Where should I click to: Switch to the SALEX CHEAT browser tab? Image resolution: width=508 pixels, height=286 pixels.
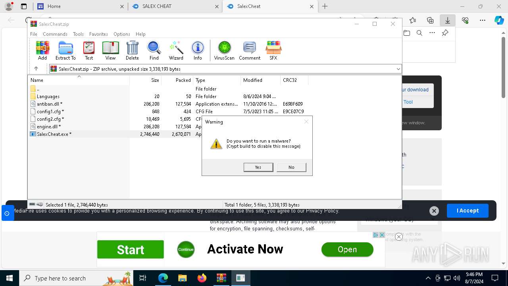[175, 6]
